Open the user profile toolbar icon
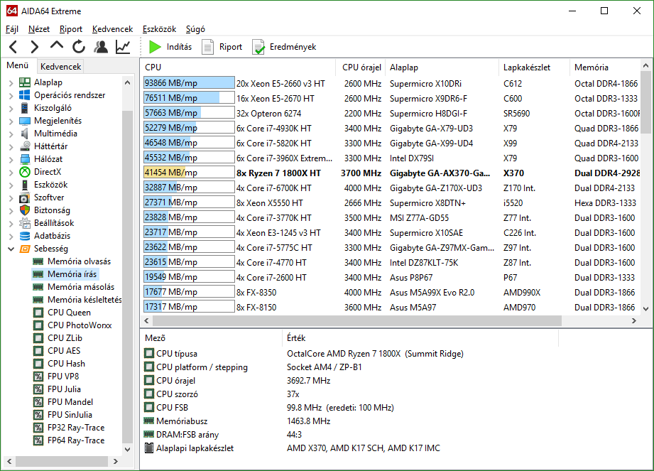The width and height of the screenshot is (654, 471). tap(101, 47)
